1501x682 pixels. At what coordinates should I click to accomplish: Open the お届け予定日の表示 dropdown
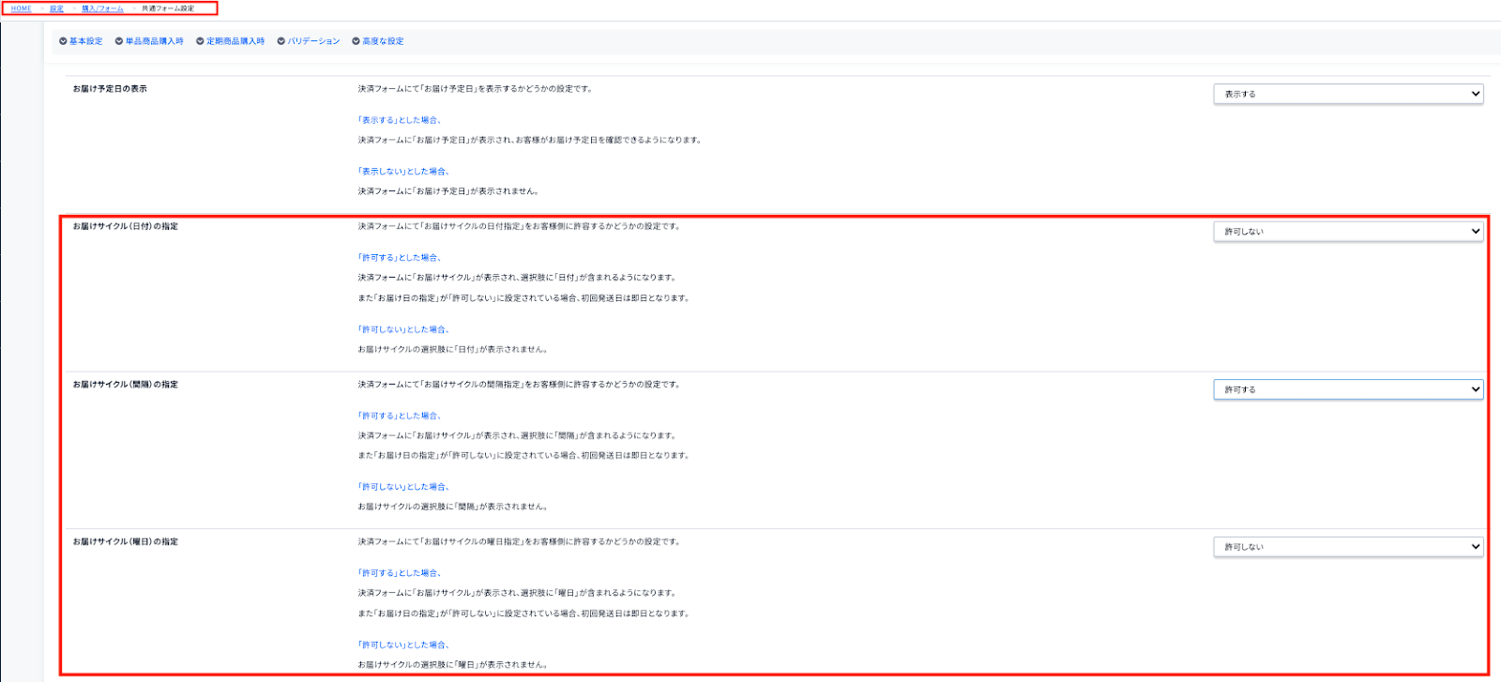pyautogui.click(x=1348, y=94)
